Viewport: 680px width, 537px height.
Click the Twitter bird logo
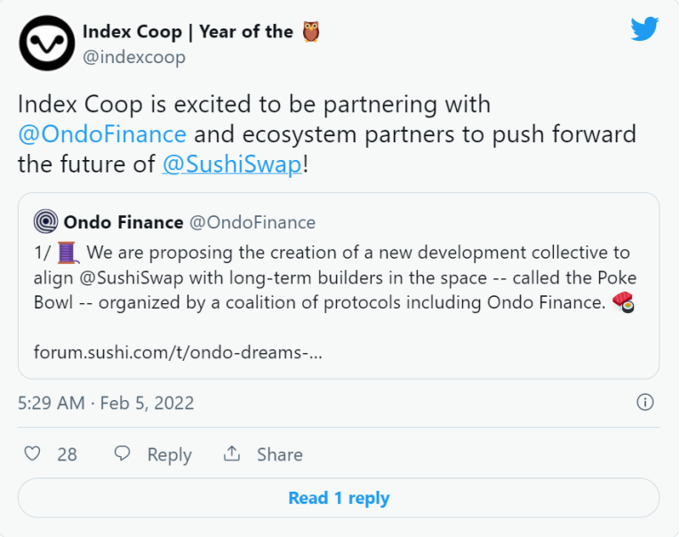point(644,28)
